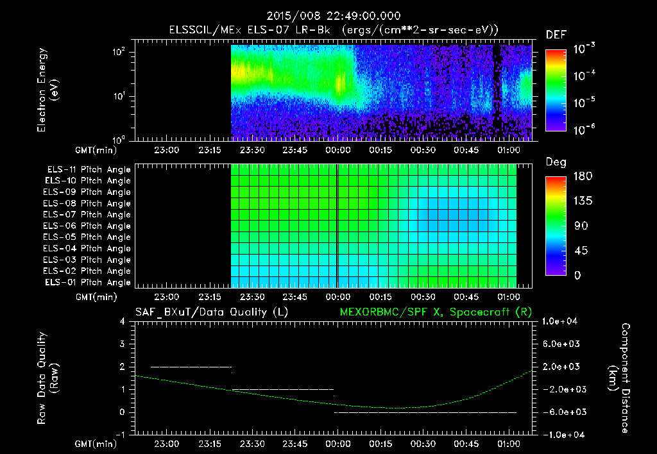Click the 1.0e+04 right axis value
Image resolution: width=657 pixels, height=454 pixels.
tap(559, 321)
